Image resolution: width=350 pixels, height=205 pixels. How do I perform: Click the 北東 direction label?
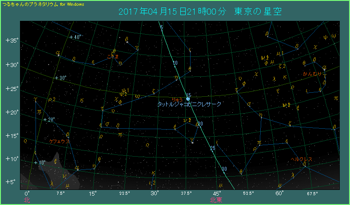[x=216, y=200]
